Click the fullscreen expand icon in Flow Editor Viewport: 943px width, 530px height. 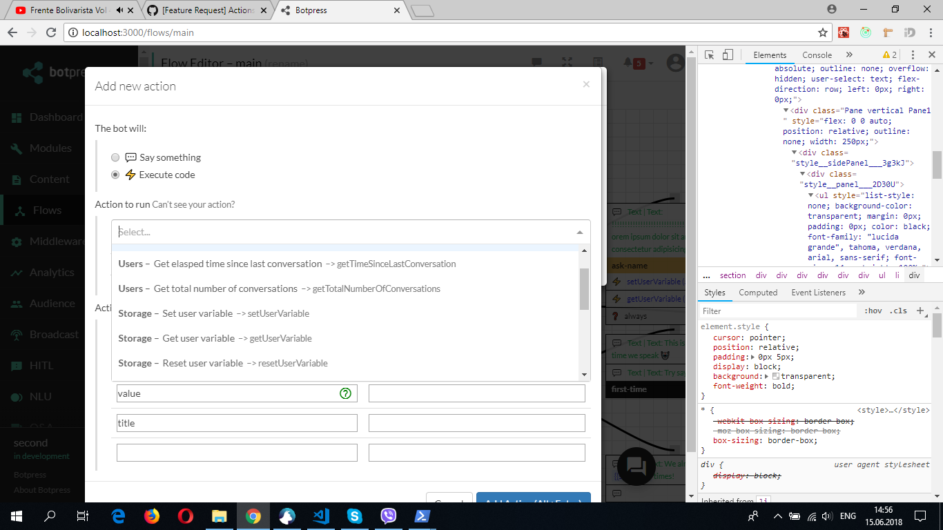pyautogui.click(x=567, y=62)
